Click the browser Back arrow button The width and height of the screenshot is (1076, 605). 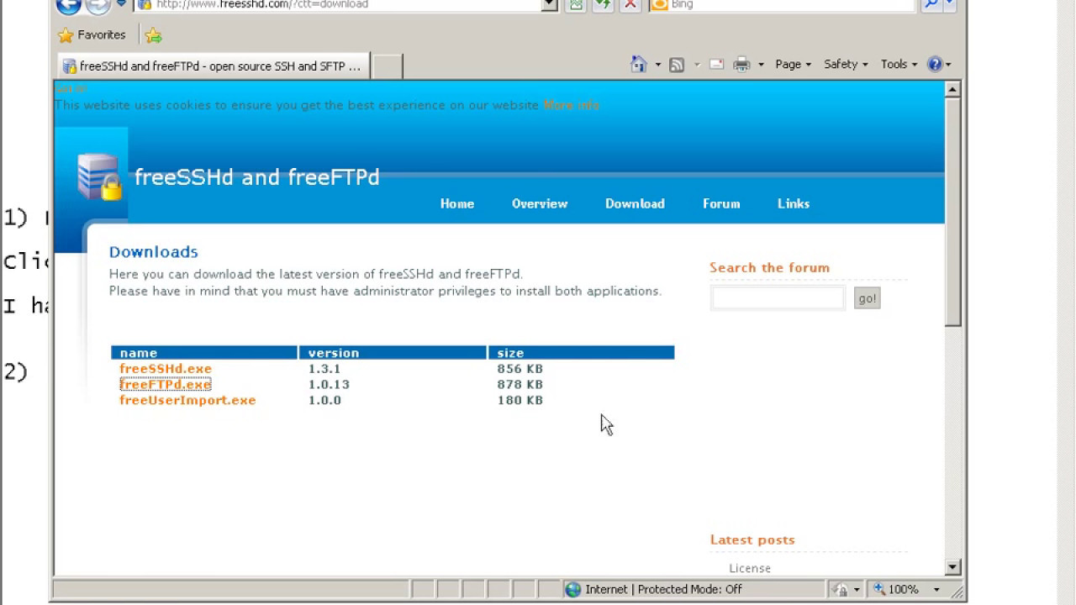(x=68, y=5)
